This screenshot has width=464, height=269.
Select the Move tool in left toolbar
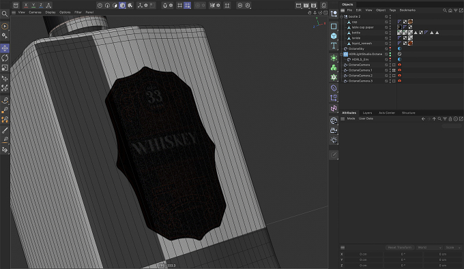click(5, 48)
